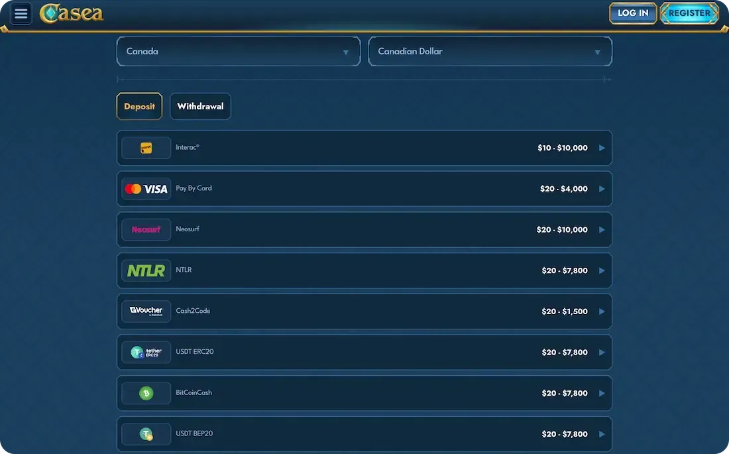Select the NTLR green logo
This screenshot has width=729, height=454.
[146, 270]
